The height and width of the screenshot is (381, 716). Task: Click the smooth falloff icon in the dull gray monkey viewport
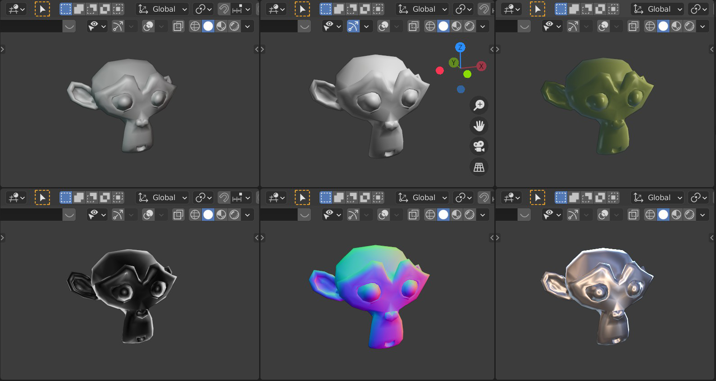pos(69,27)
